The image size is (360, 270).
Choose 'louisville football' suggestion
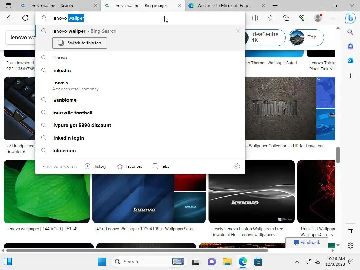(x=140, y=112)
